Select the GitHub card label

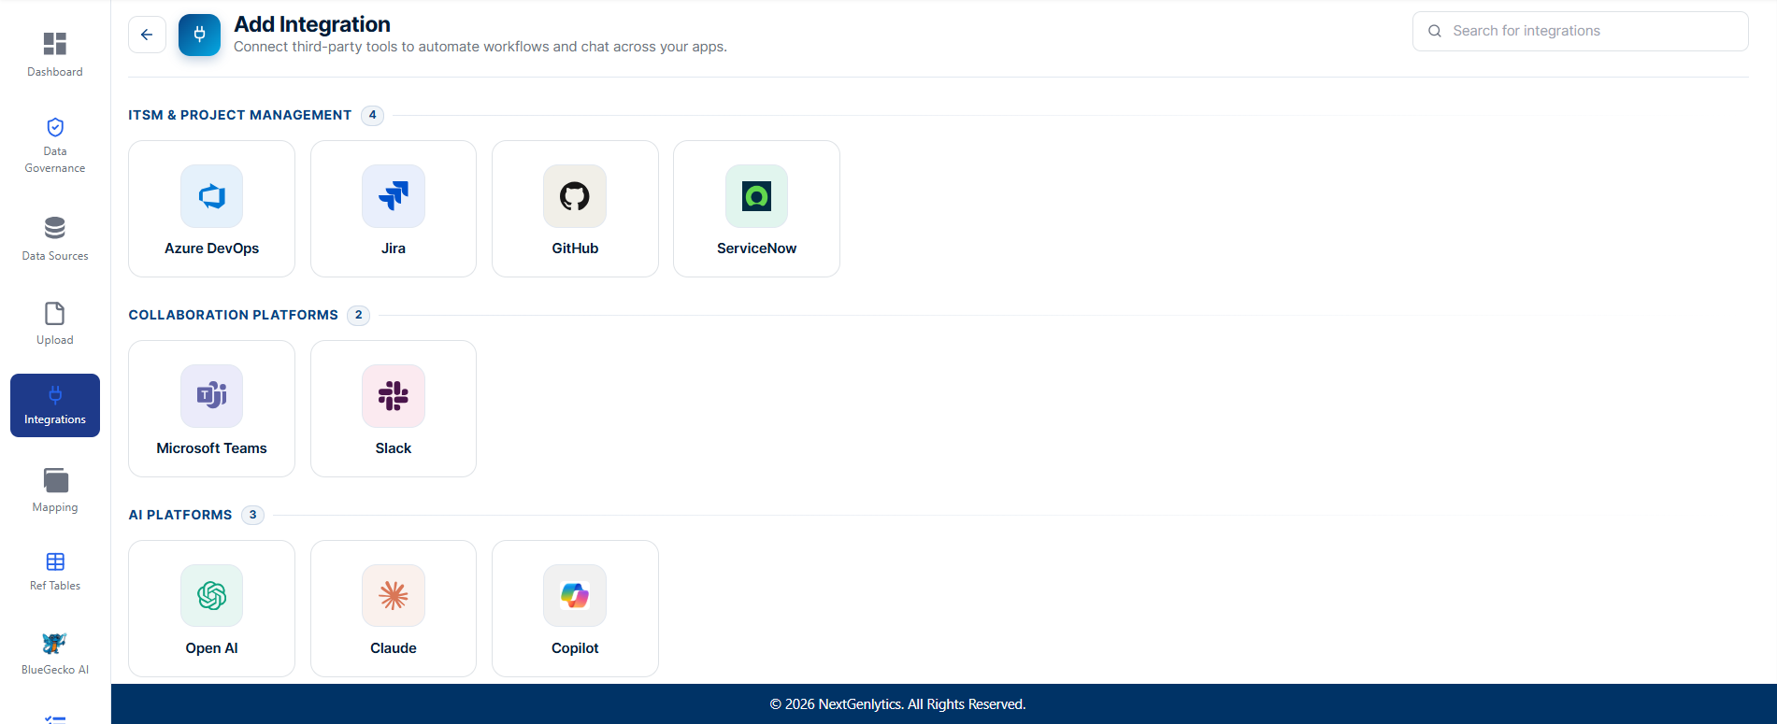coord(575,248)
